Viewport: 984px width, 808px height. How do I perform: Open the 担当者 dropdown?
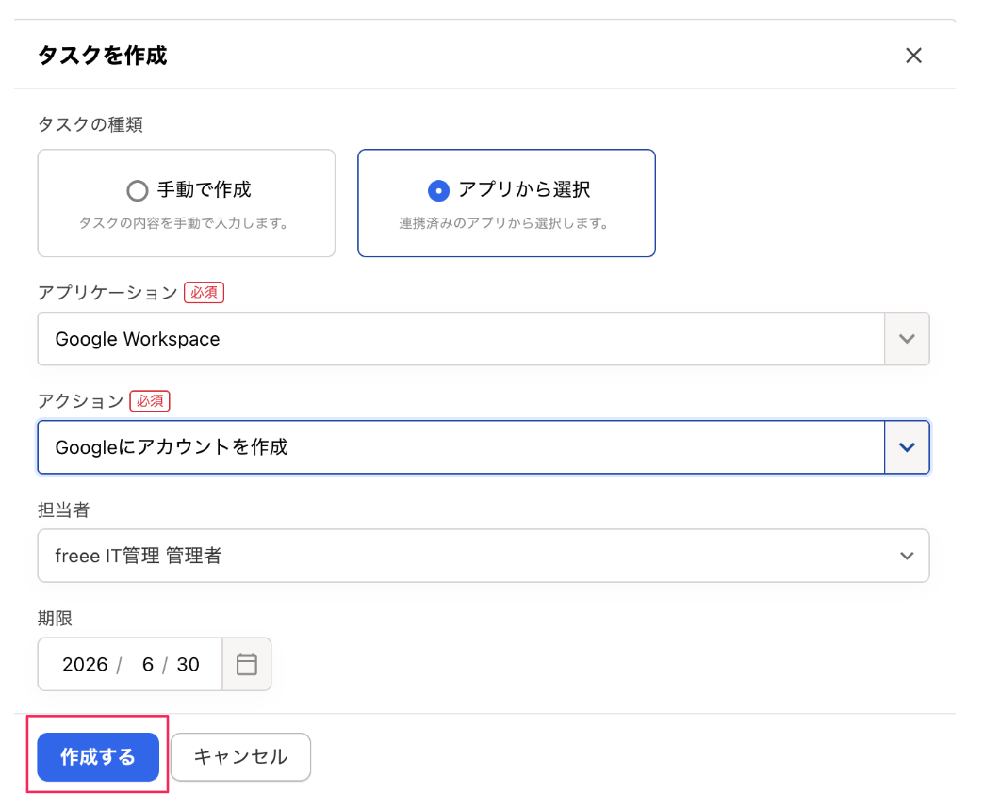tap(484, 556)
